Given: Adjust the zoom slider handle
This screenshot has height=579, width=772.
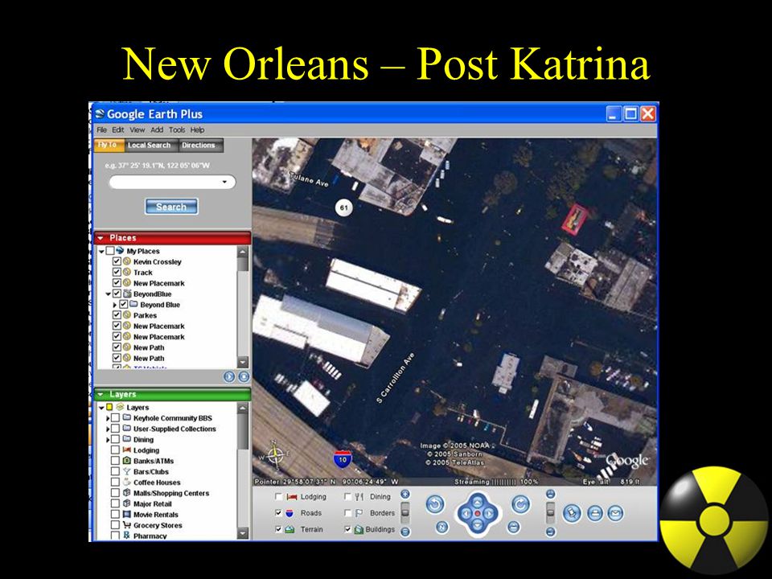Looking at the screenshot, I should pos(405,512).
